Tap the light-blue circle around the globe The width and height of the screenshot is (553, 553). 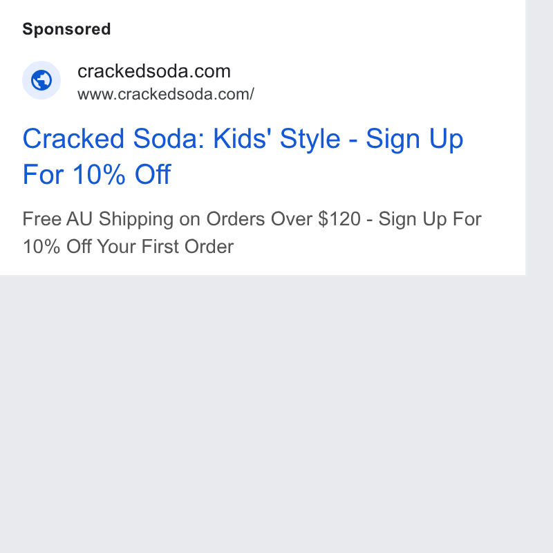[41, 80]
